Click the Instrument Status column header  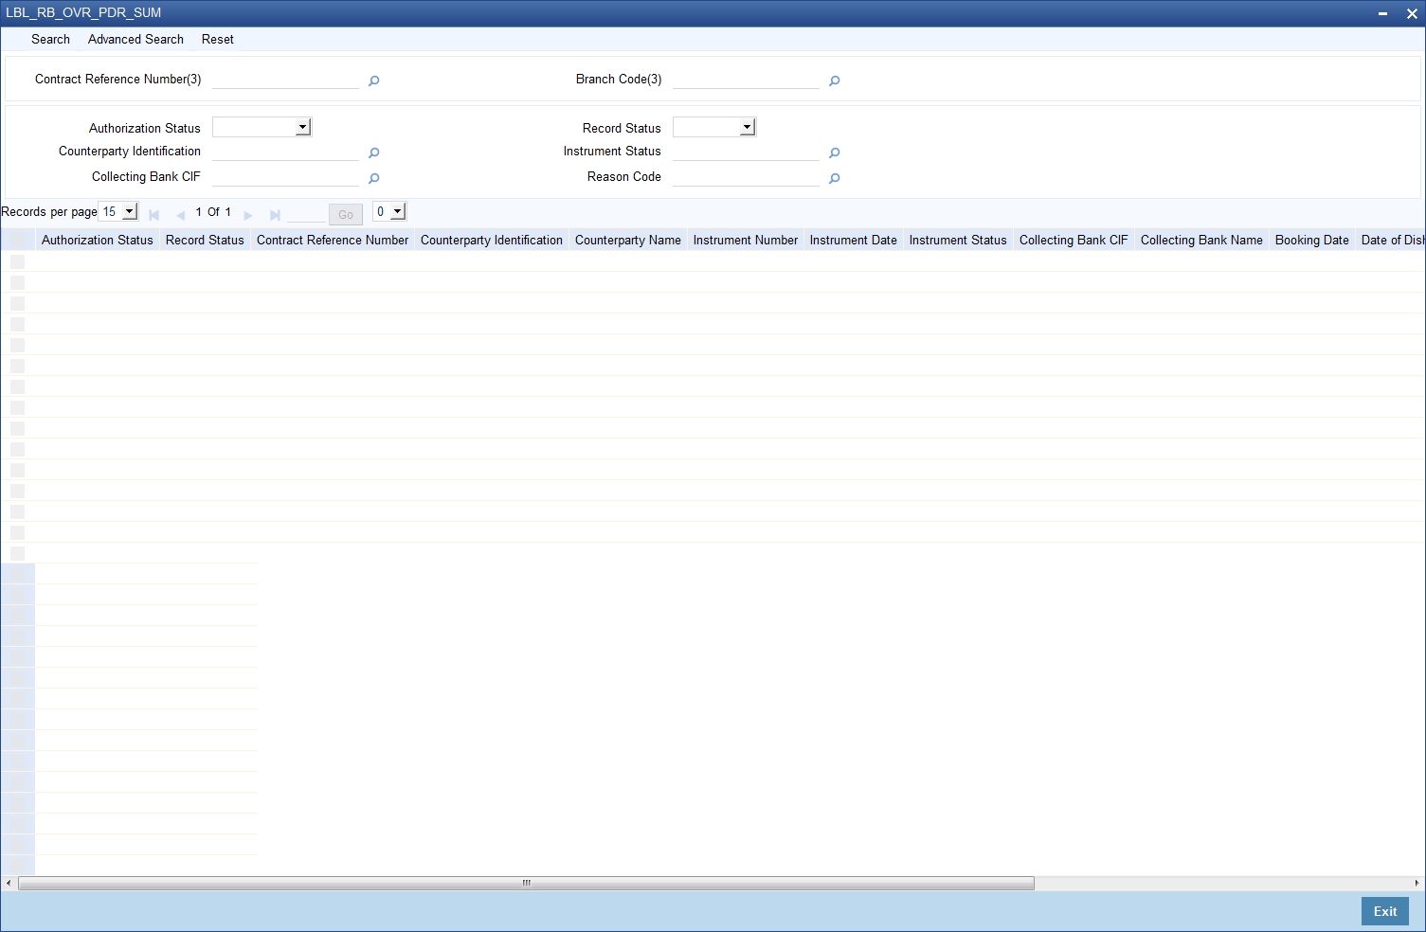(958, 241)
